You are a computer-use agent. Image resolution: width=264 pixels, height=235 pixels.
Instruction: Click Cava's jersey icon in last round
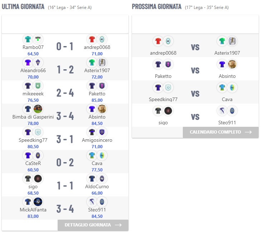pyautogui.click(x=92, y=155)
